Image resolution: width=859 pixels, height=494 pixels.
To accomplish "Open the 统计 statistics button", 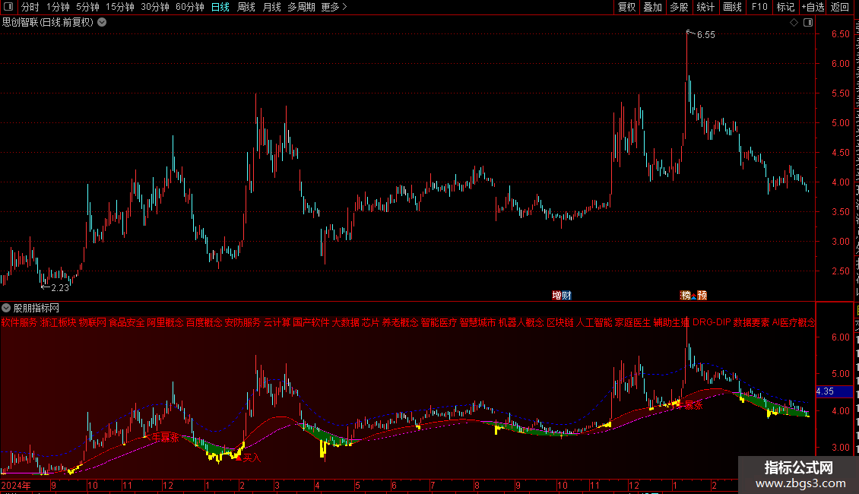I will click(705, 7).
